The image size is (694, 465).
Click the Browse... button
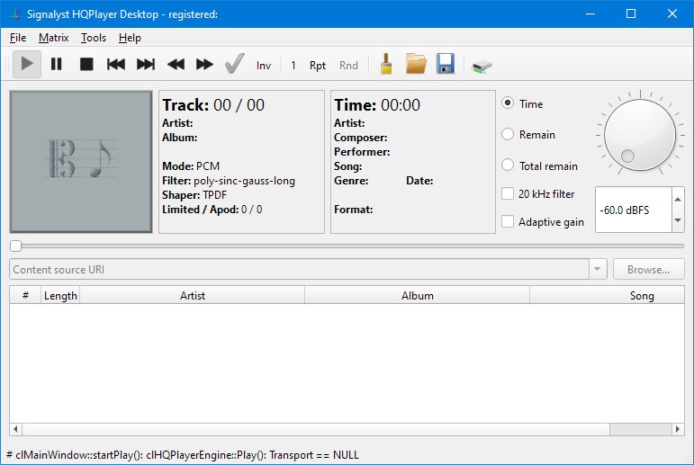coord(648,270)
